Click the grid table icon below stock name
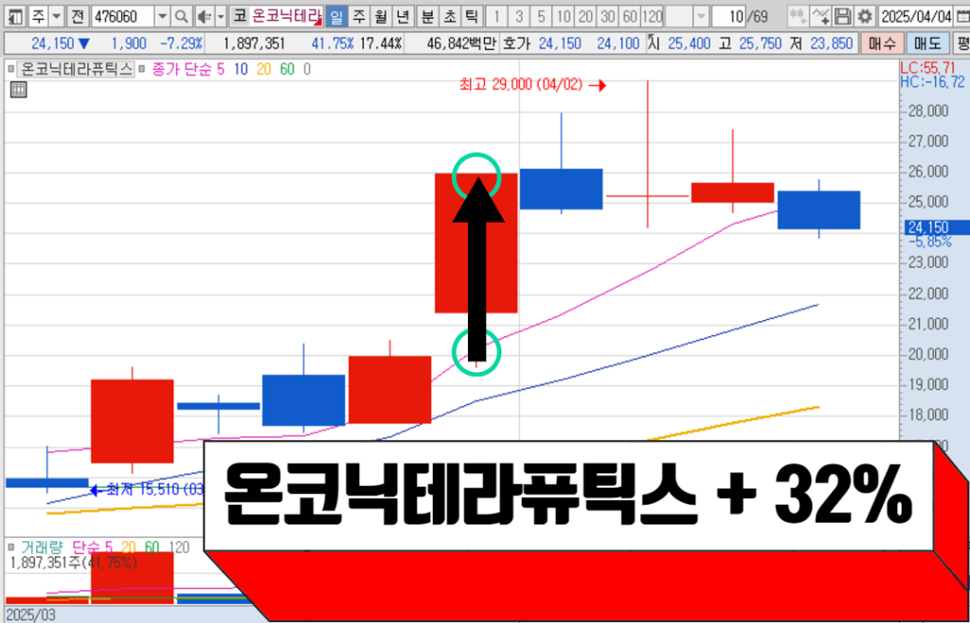 19,90
